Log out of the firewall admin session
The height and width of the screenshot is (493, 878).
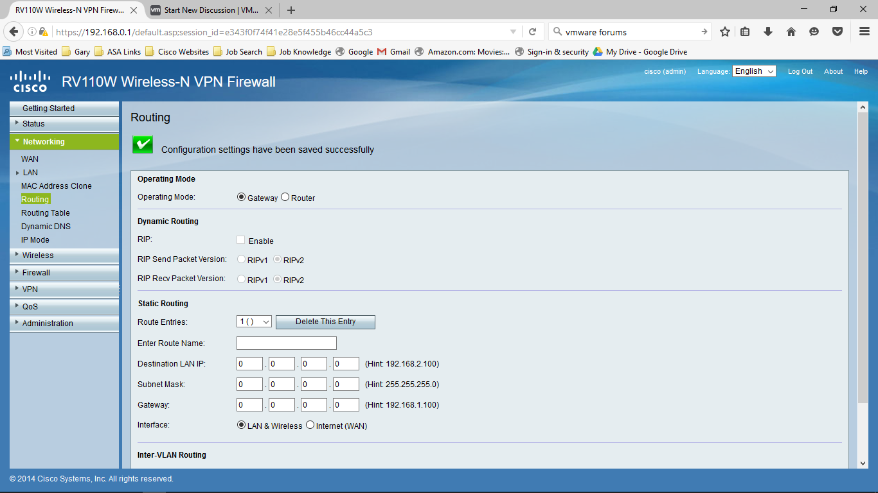(x=800, y=71)
